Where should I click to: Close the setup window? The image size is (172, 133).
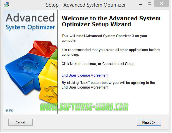(162, 4)
